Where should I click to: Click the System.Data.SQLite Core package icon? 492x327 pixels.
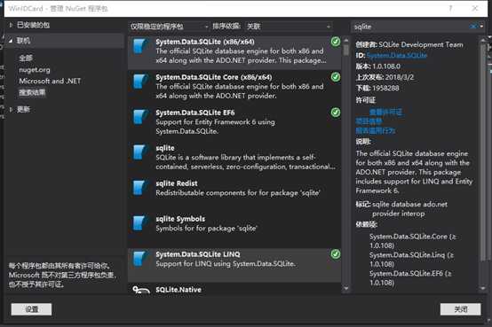140,82
